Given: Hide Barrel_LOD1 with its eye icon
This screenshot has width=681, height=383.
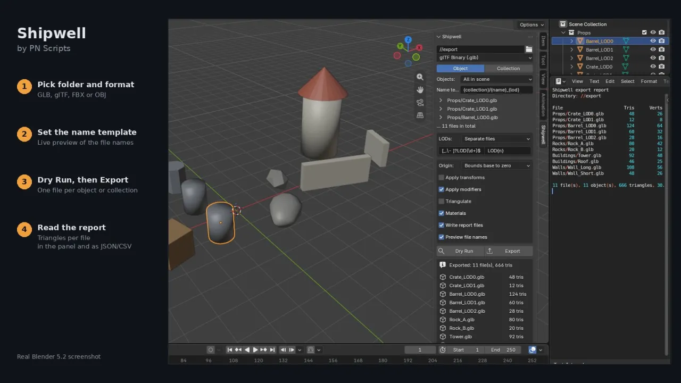Looking at the screenshot, I should pyautogui.click(x=653, y=49).
